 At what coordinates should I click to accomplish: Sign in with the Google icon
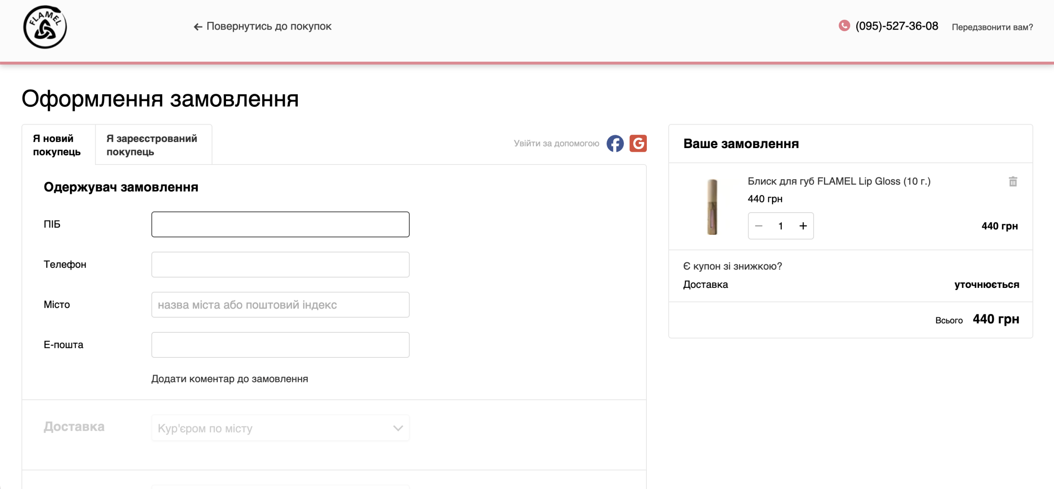(x=638, y=144)
